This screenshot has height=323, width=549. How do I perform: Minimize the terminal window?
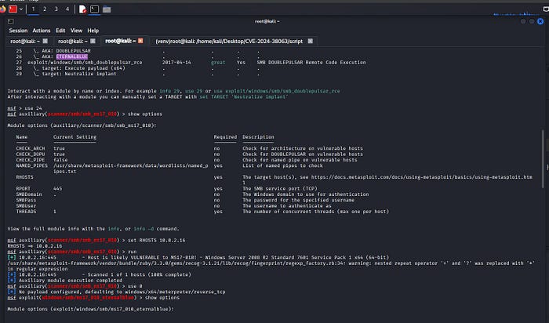(x=523, y=21)
